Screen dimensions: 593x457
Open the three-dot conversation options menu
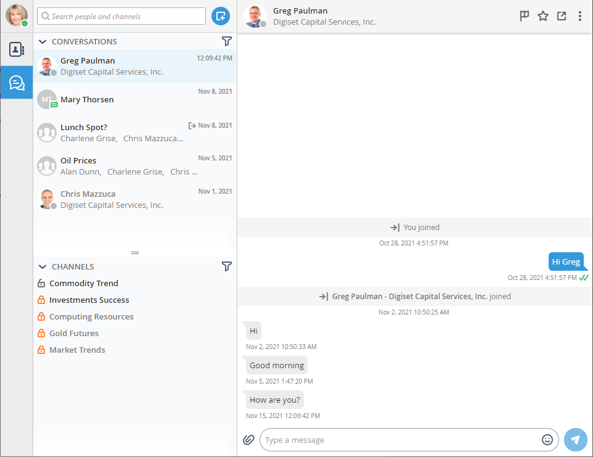coord(579,16)
